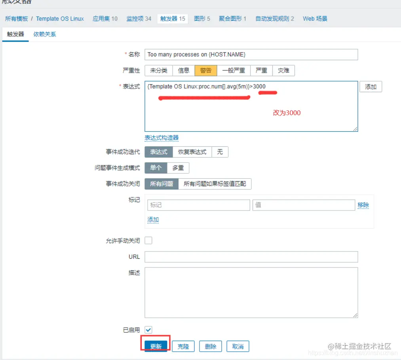Image resolution: width=401 pixels, height=360 pixels.
Task: Toggle 允许手动关闭 checkbox
Action: point(148,241)
